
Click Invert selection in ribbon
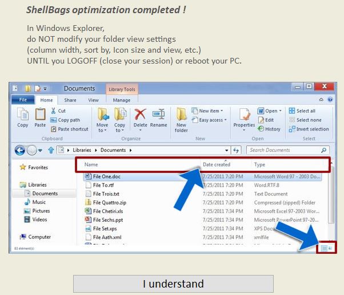pyautogui.click(x=309, y=129)
